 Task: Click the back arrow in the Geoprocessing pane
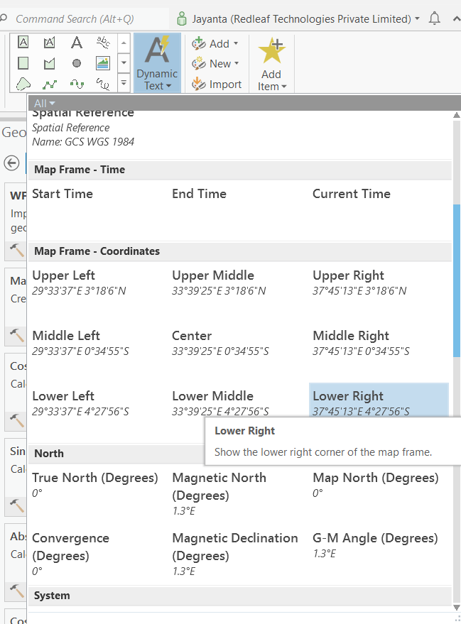(11, 163)
